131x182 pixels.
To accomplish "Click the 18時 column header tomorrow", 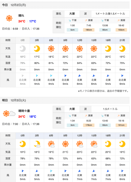I will click(108, 136).
